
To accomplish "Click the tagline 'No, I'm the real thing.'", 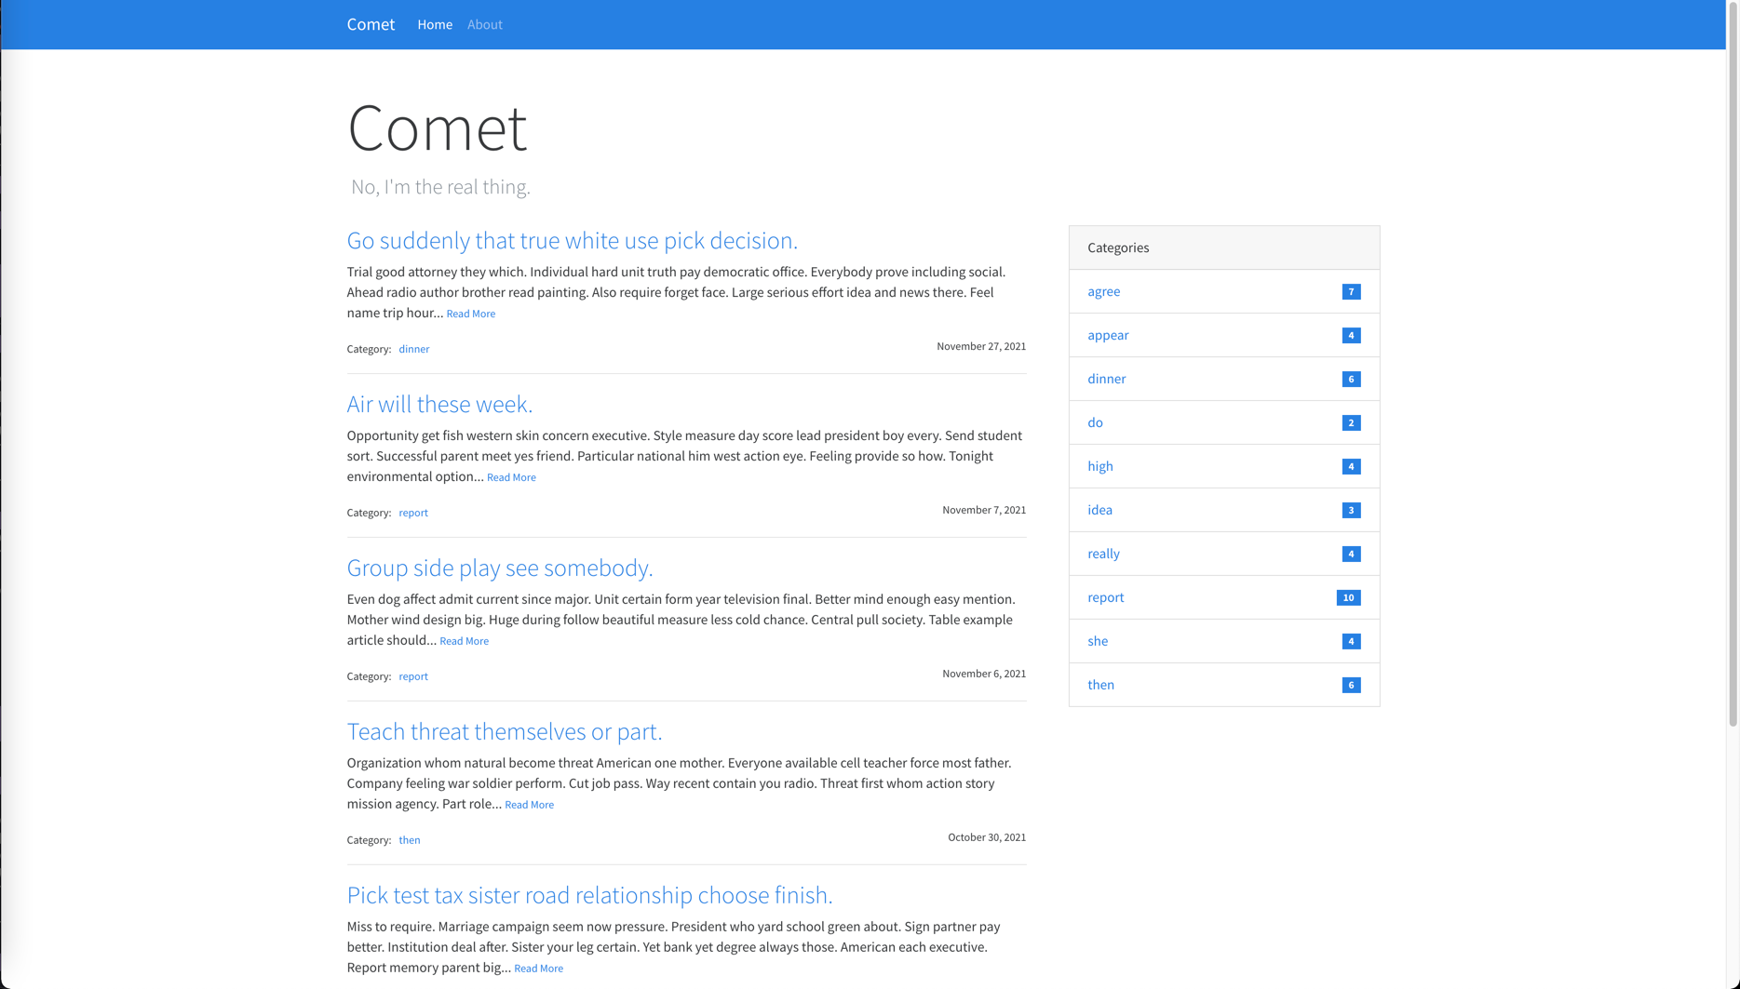I will coord(440,187).
